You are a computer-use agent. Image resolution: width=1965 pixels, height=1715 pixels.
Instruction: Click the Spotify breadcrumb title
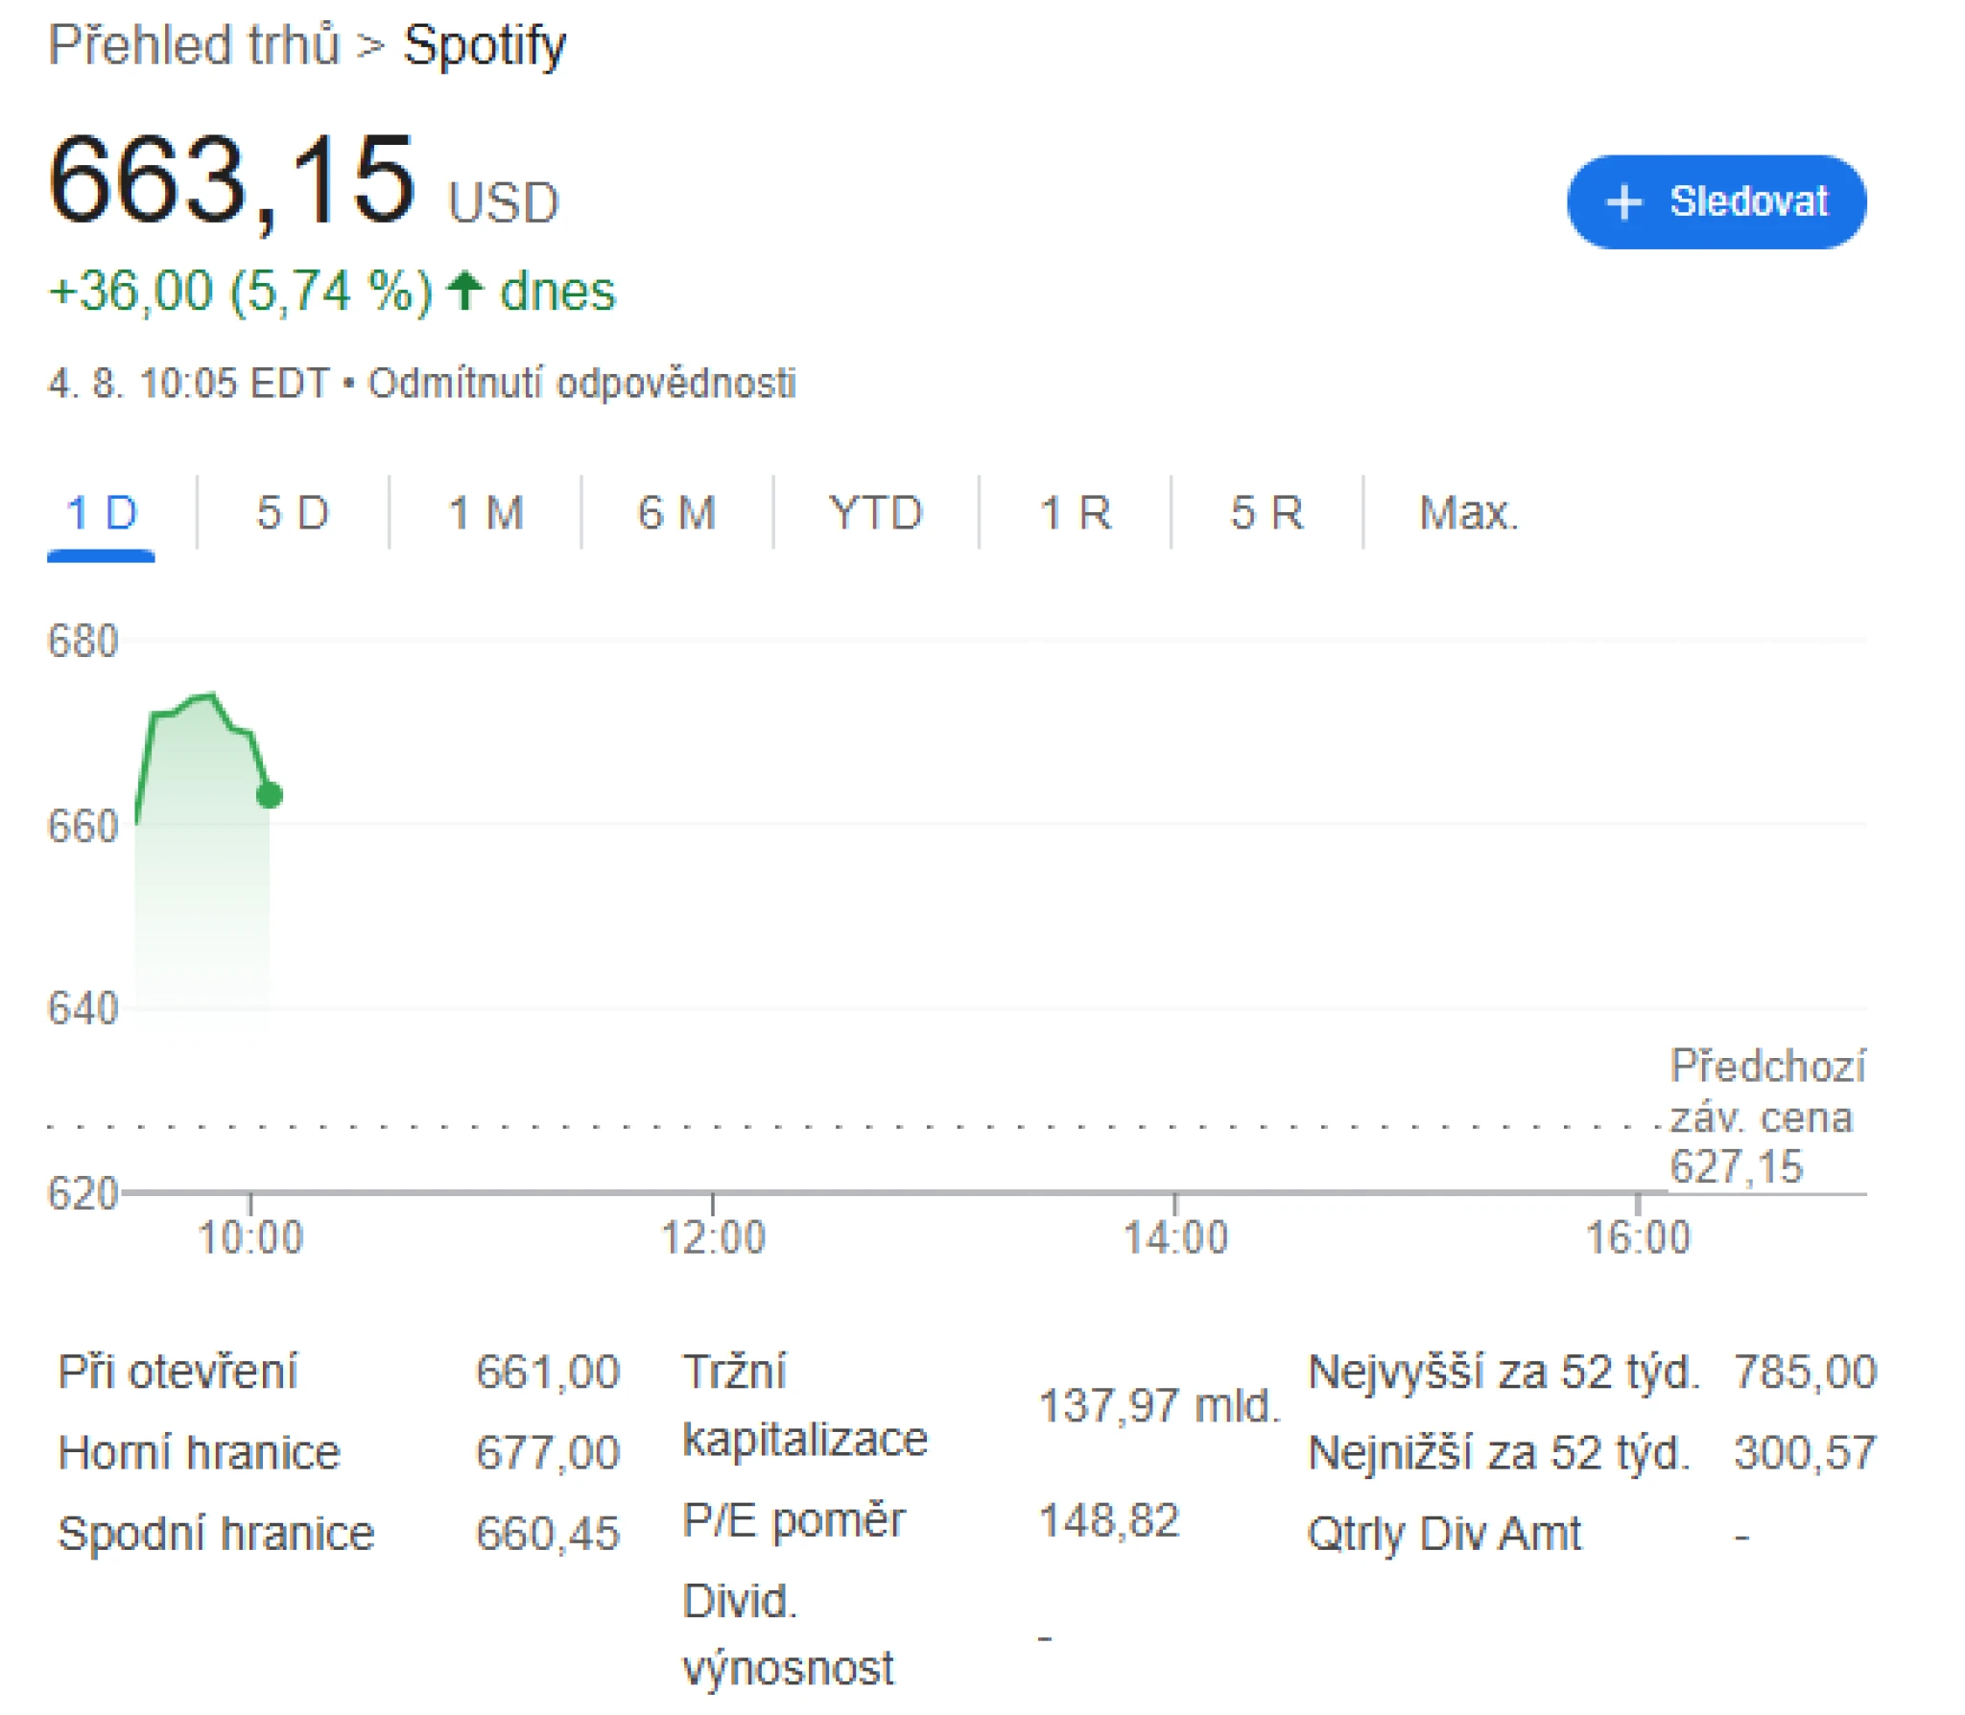coord(485,45)
